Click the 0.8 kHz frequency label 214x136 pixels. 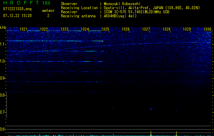tap(3, 95)
